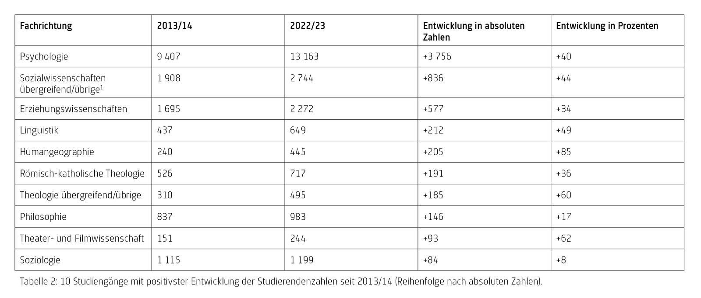
Task: Click the Fachrichtung column header
Action: (x=46, y=26)
